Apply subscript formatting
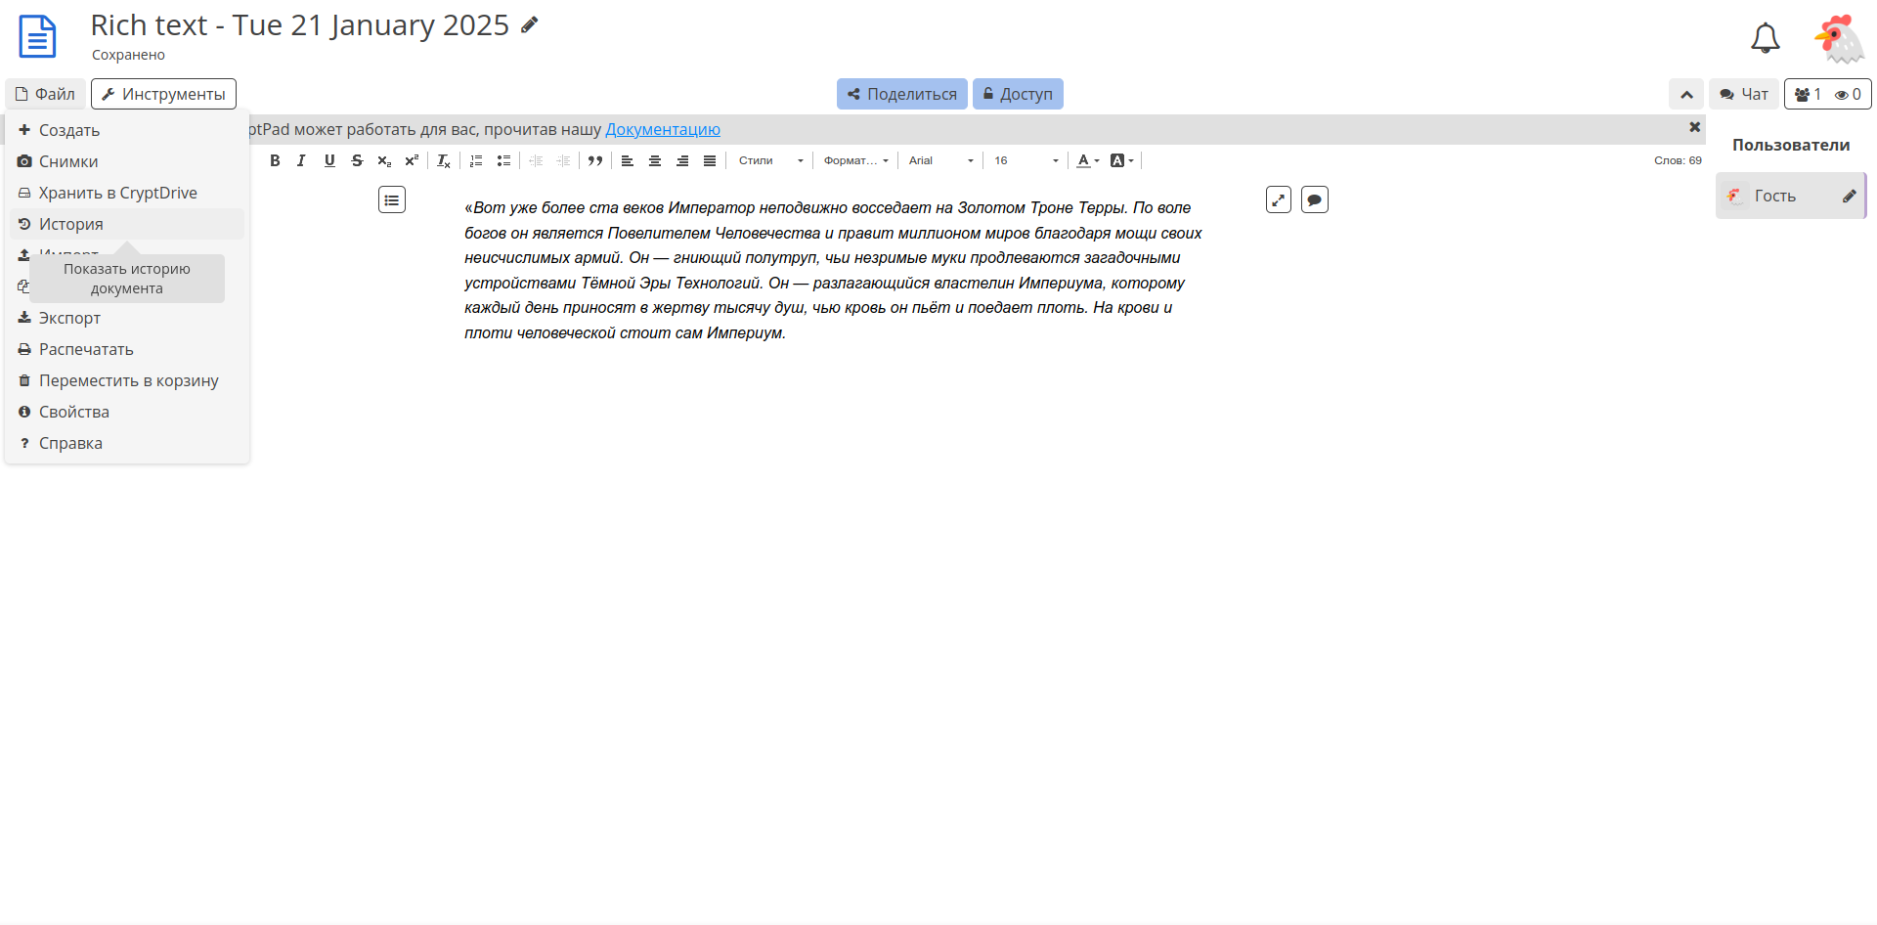1877x925 pixels. tap(384, 160)
